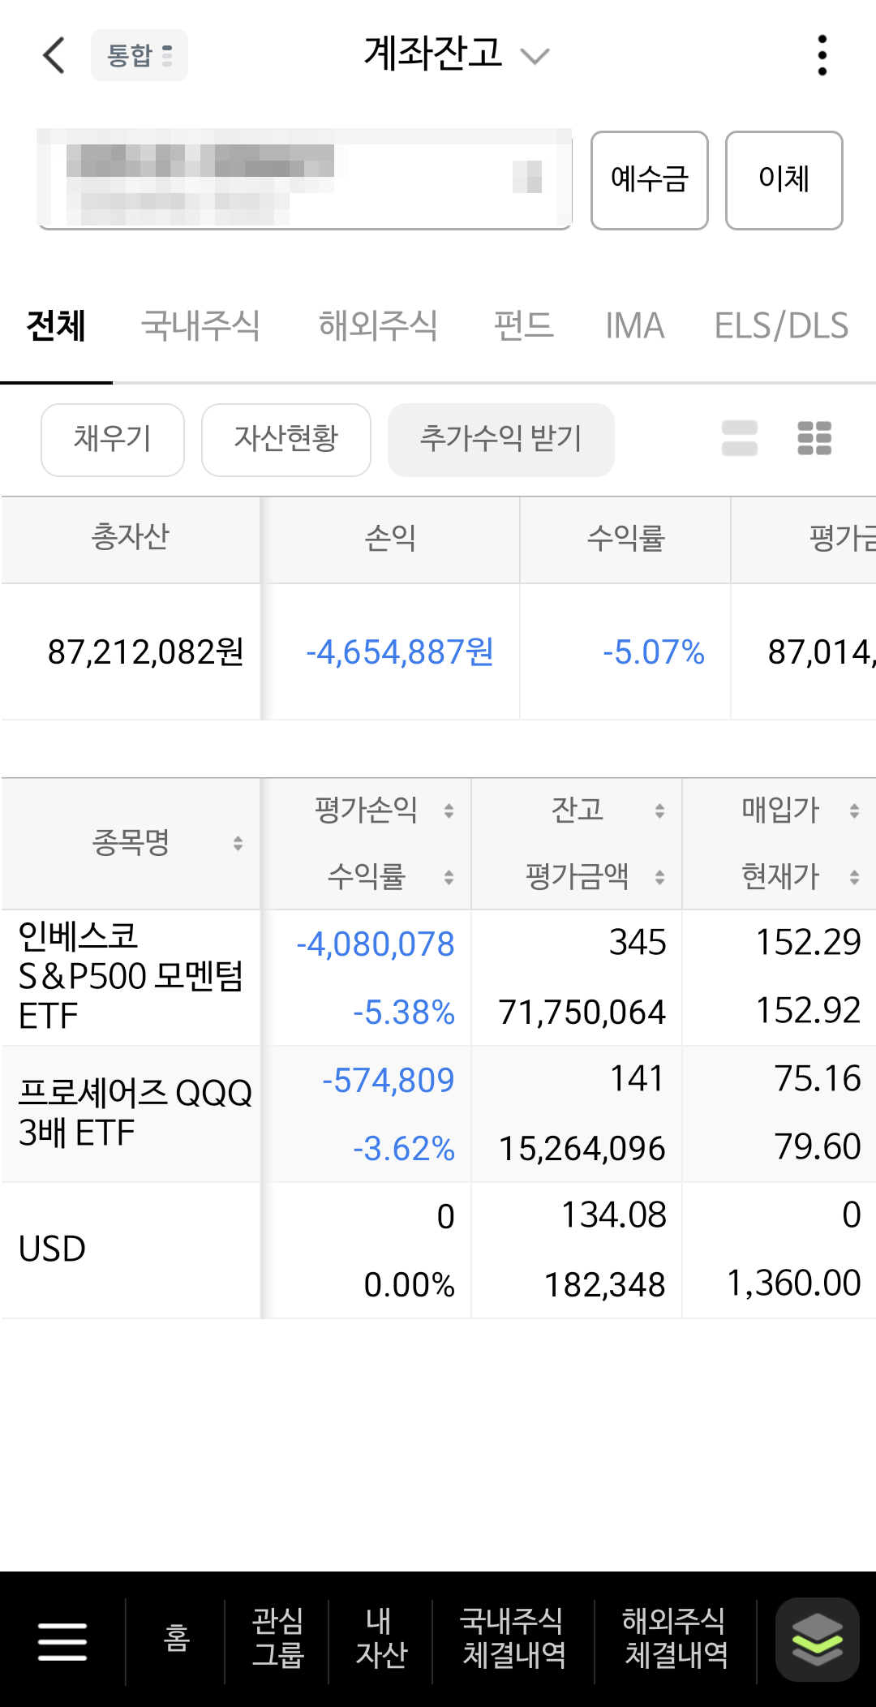Toggle the 통합 account mode switch

click(140, 55)
